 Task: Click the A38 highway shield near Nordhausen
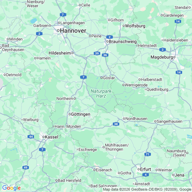point(116,124)
